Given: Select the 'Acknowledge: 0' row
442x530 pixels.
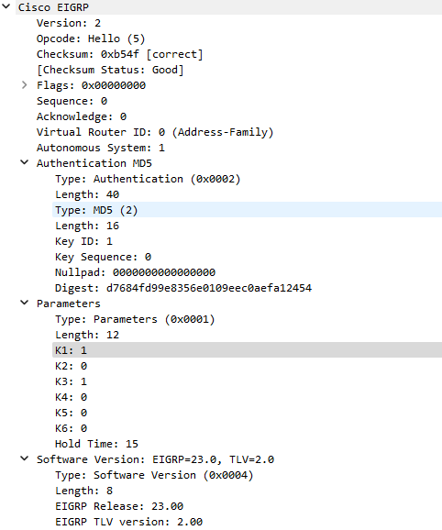Looking at the screenshot, I should click(82, 116).
